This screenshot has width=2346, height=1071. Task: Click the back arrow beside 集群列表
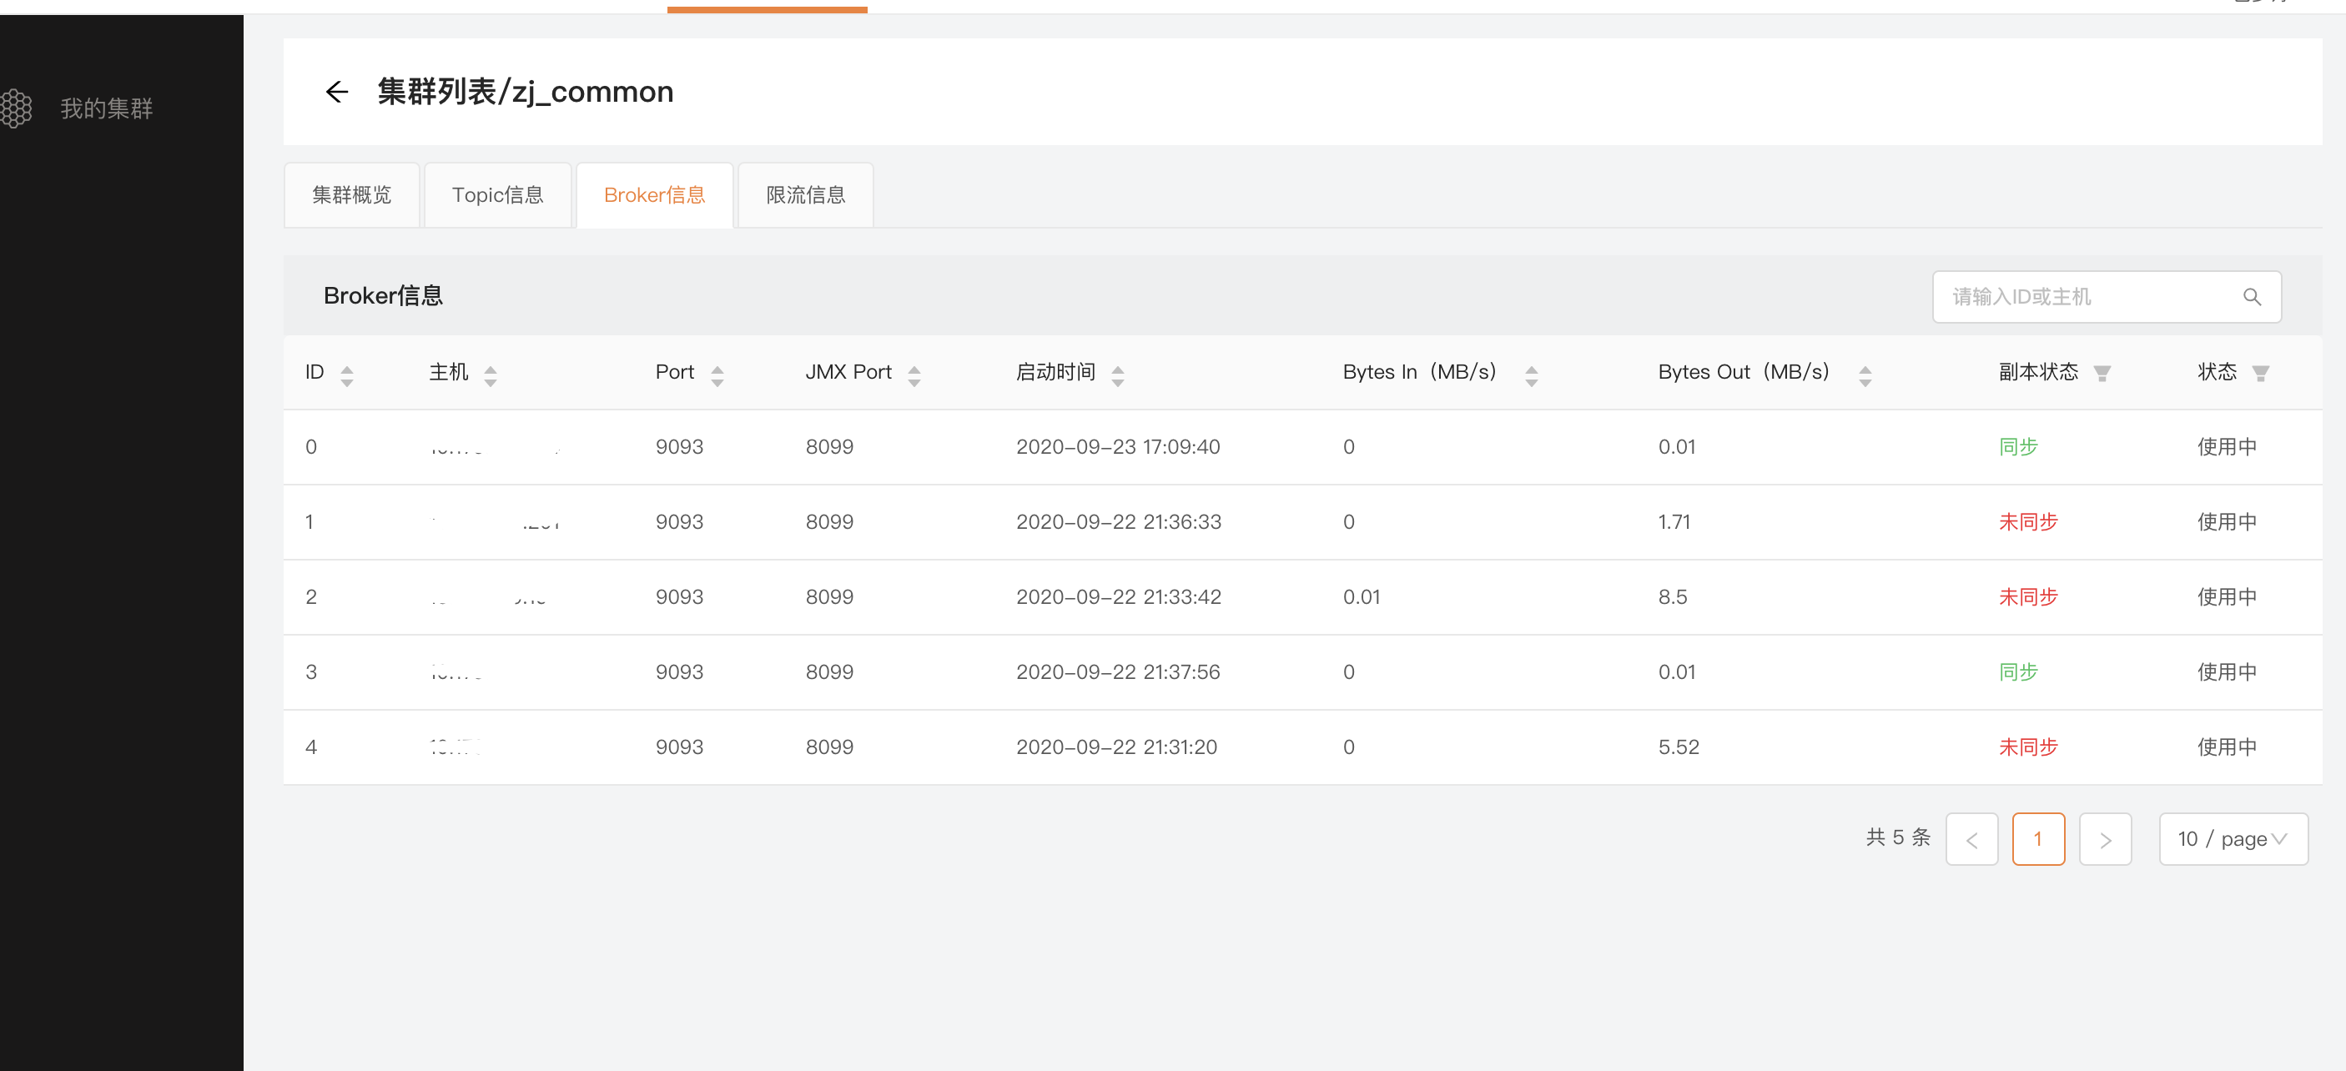337,92
